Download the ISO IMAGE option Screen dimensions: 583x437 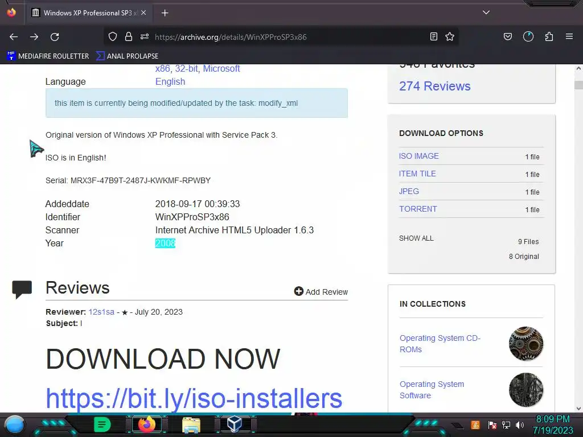tap(418, 156)
